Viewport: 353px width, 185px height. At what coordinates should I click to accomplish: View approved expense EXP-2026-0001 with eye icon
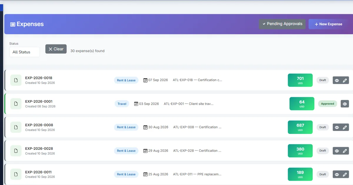point(345,104)
